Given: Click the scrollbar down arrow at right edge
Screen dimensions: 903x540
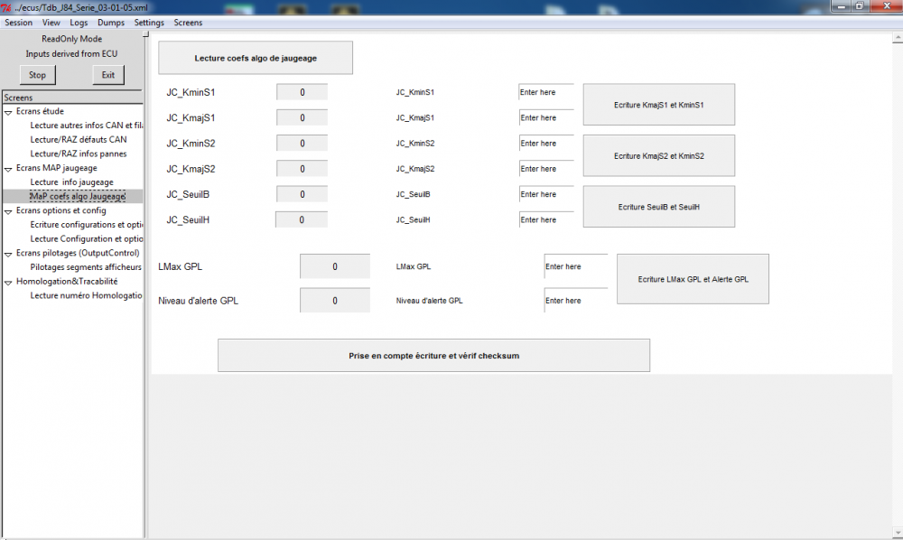Looking at the screenshot, I should [898, 534].
